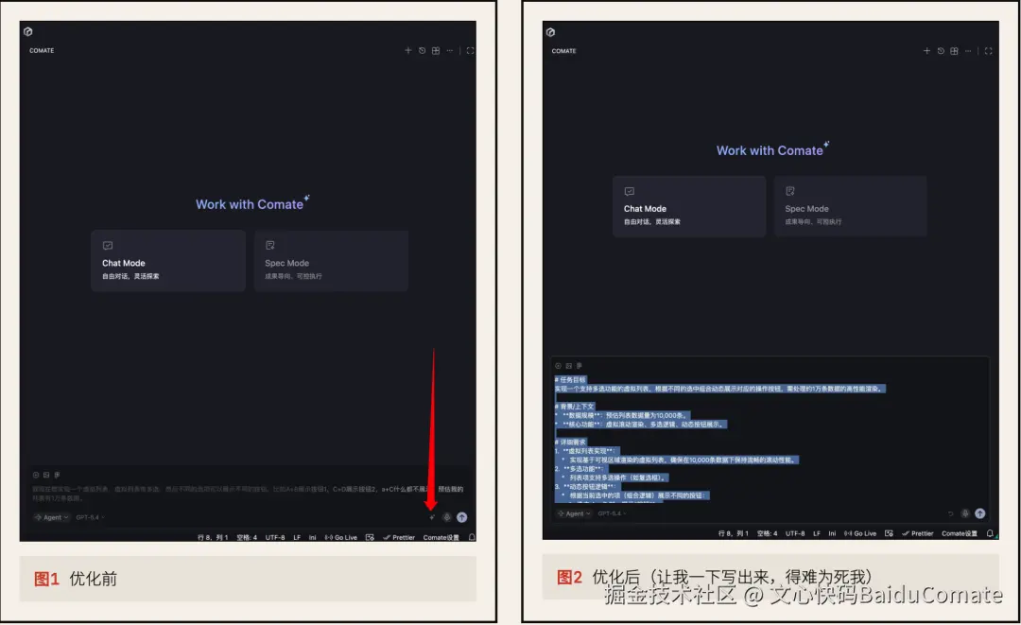The width and height of the screenshot is (1021, 625).
Task: Open the Agent mode dropdown in Figure 2
Action: tap(575, 513)
